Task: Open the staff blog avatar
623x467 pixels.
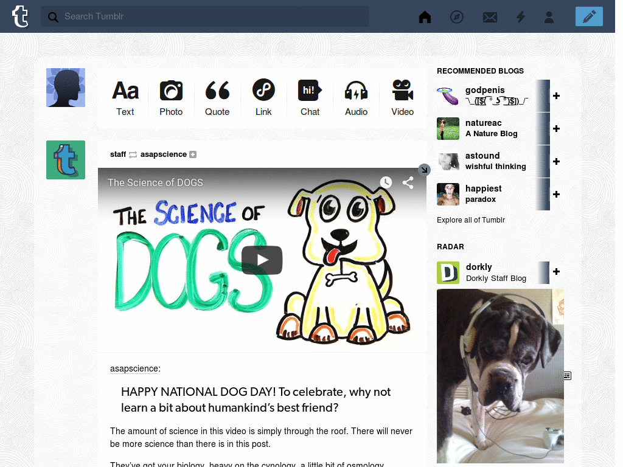Action: click(66, 160)
